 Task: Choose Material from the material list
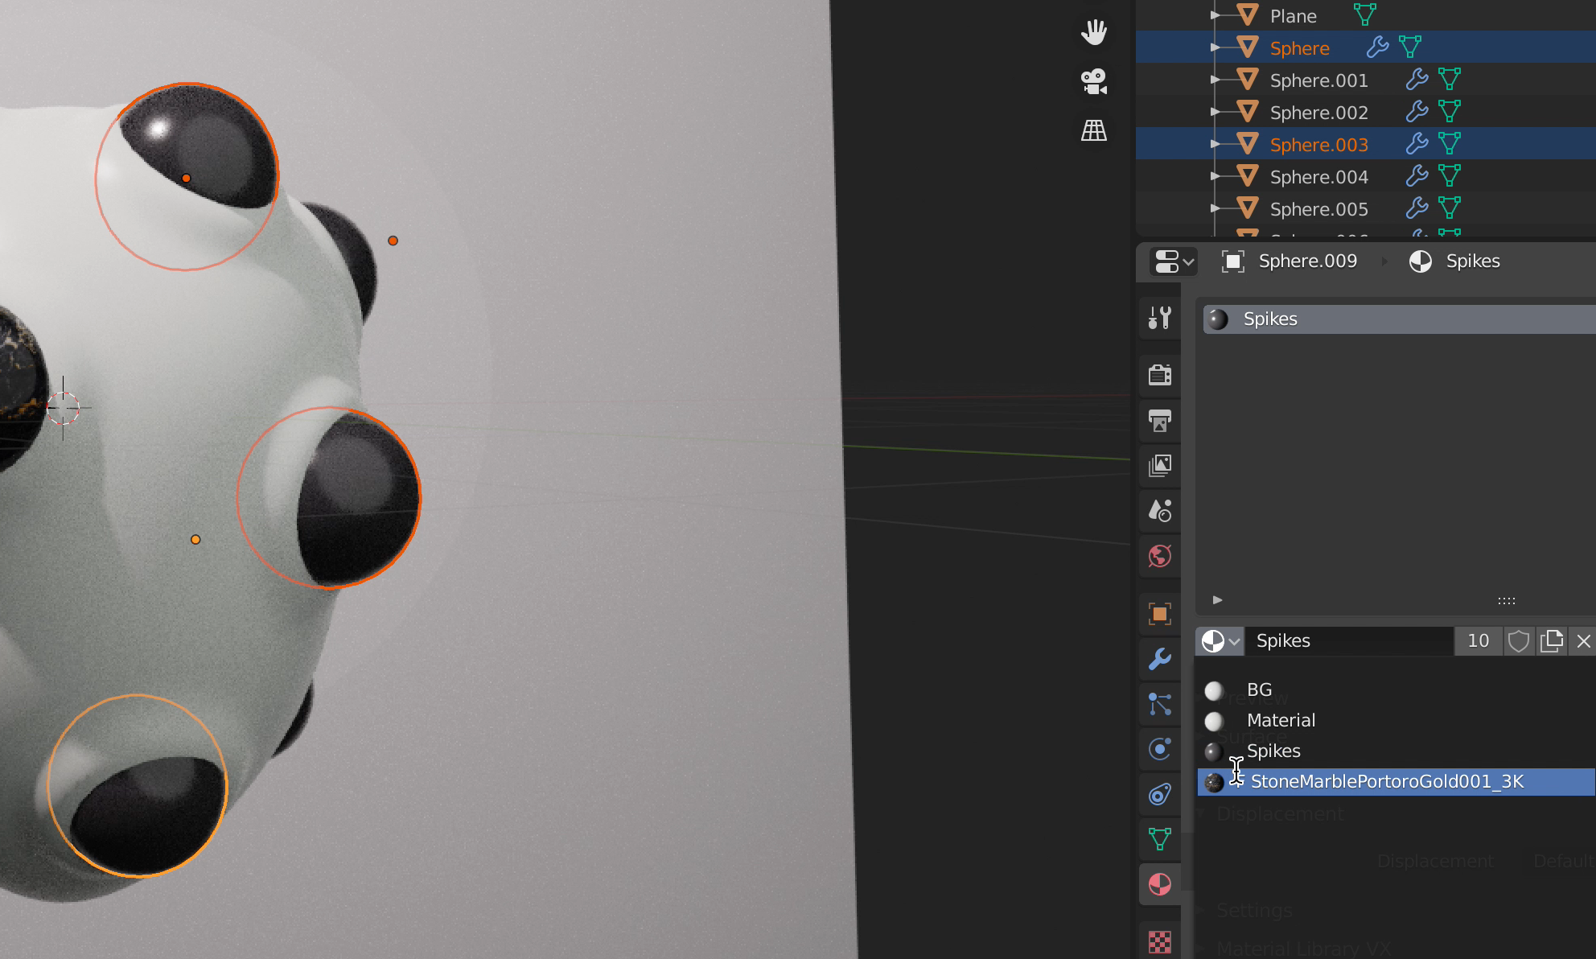(1396, 721)
